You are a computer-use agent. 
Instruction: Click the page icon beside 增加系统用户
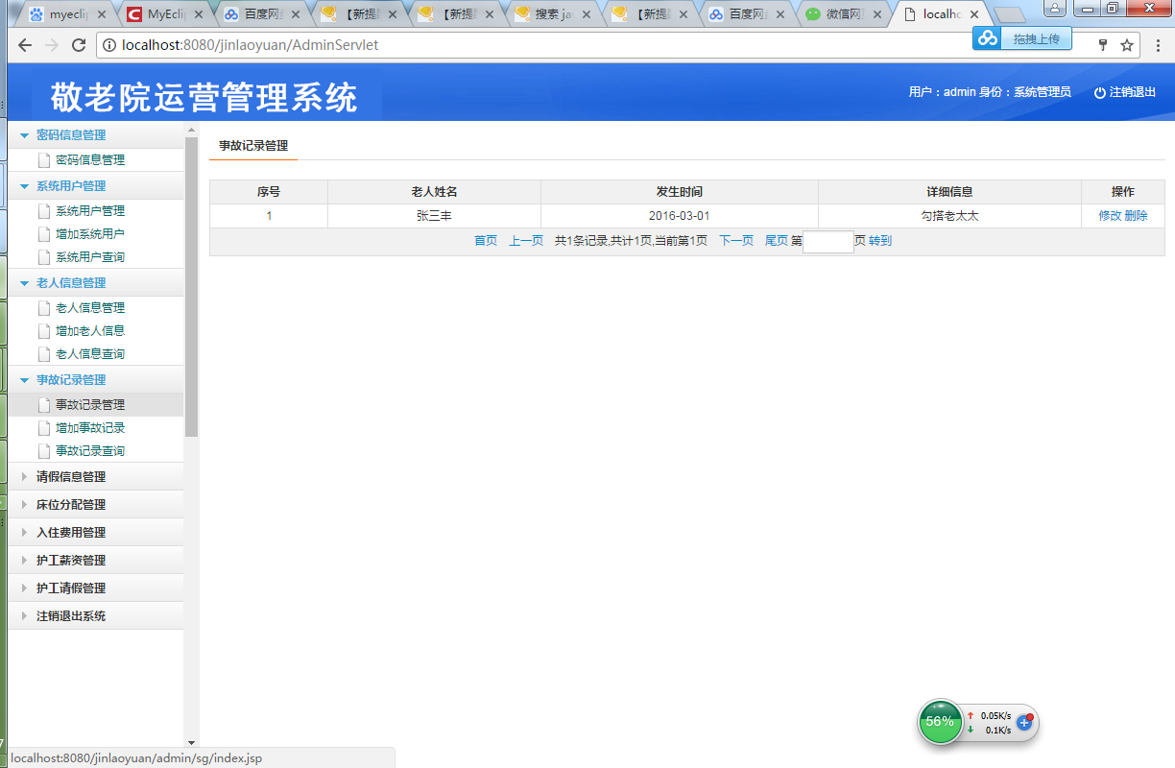43,234
